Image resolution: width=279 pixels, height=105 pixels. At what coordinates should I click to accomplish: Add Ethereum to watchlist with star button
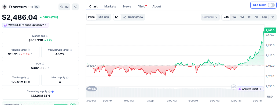coord(64,7)
